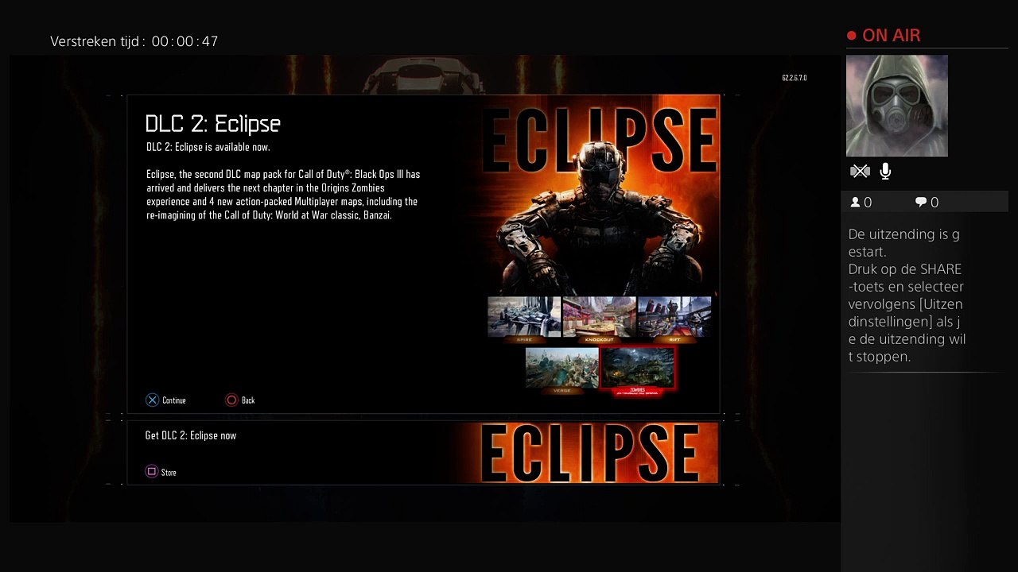1018x572 pixels.
Task: Click the square button Store icon
Action: pos(152,472)
